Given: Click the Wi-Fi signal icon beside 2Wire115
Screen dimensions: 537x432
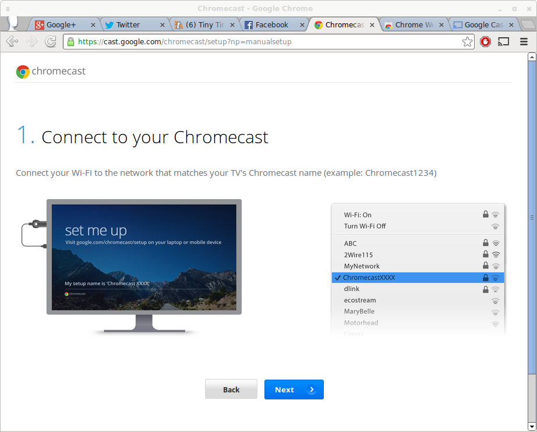Looking at the screenshot, I should 496,254.
